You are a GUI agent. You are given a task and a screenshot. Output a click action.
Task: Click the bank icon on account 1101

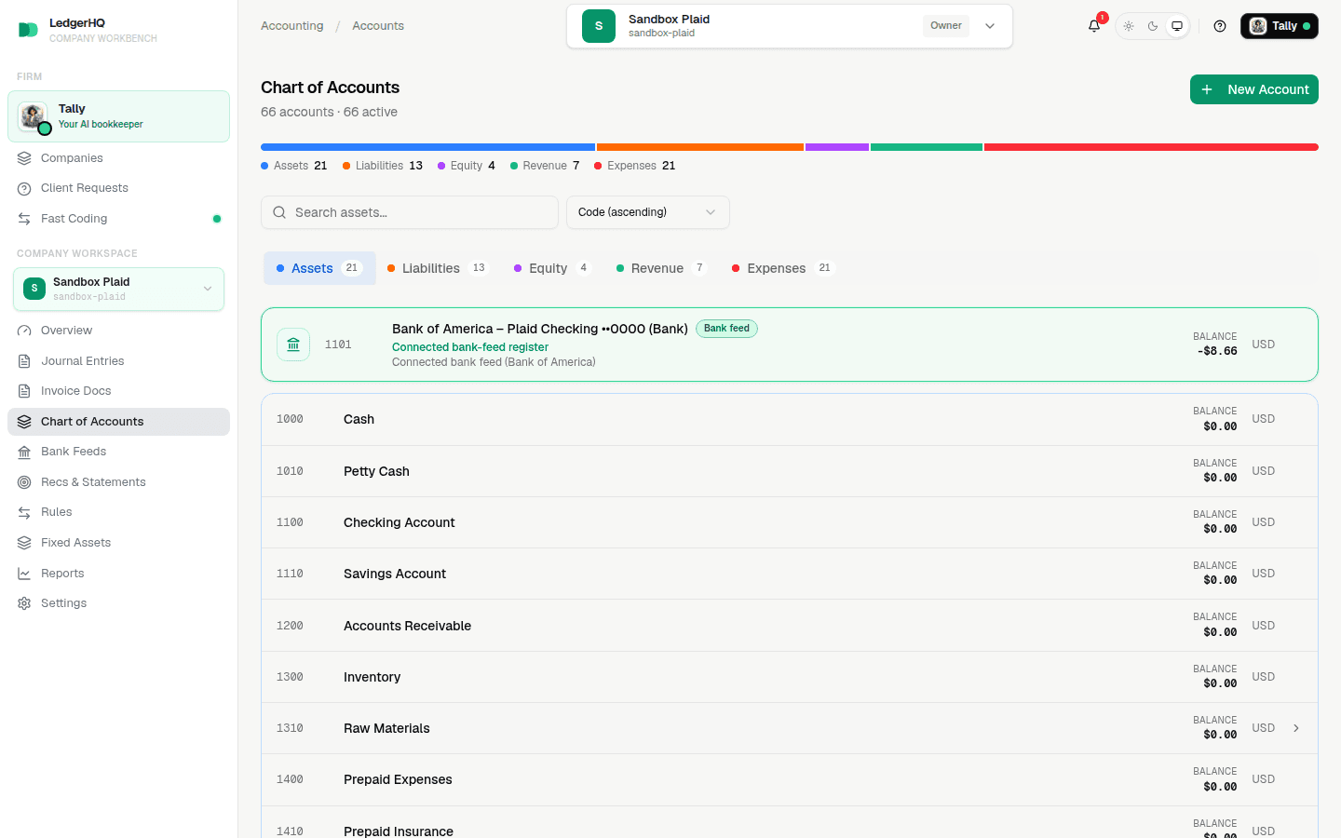pyautogui.click(x=293, y=345)
